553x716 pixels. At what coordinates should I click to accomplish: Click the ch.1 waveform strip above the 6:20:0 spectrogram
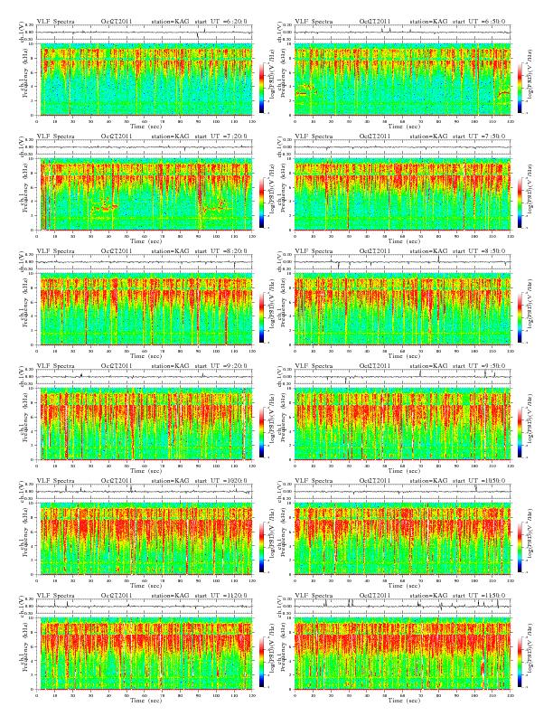(x=145, y=33)
